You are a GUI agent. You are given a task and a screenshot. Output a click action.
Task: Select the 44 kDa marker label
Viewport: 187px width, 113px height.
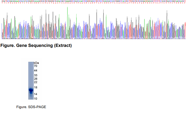(35, 70)
